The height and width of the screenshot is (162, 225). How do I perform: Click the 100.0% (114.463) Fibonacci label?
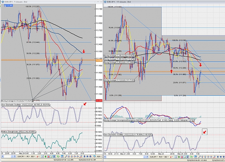[114, 7]
